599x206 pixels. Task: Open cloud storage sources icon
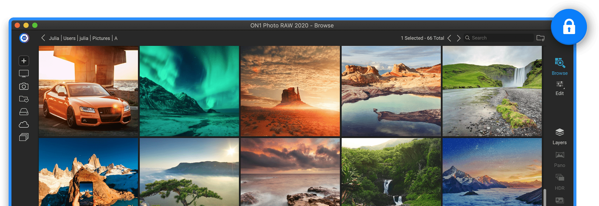click(24, 125)
